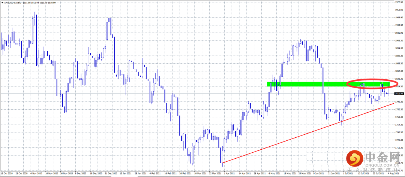Click the 1712.30 price axis label
Image resolution: width=405 pixels, height=177 pixels.
[x=399, y=148]
